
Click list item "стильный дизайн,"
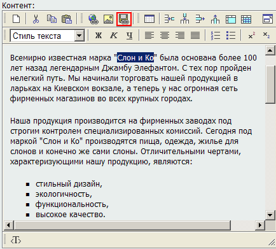click(69, 184)
